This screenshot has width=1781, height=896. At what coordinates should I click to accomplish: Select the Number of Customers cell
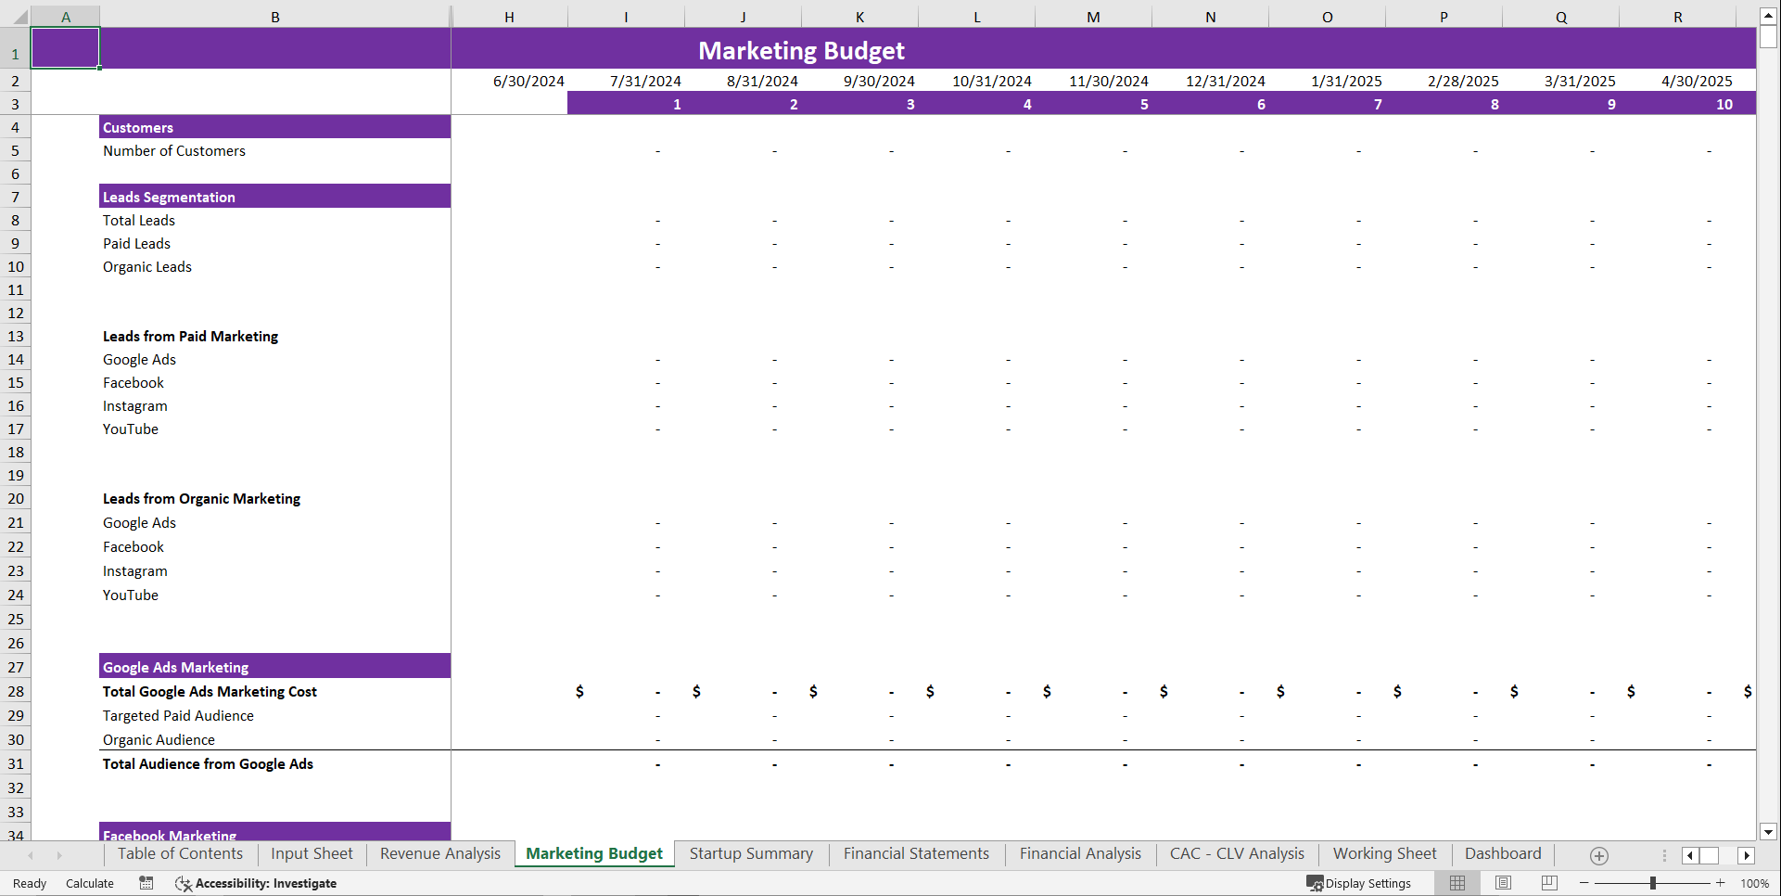(x=274, y=150)
